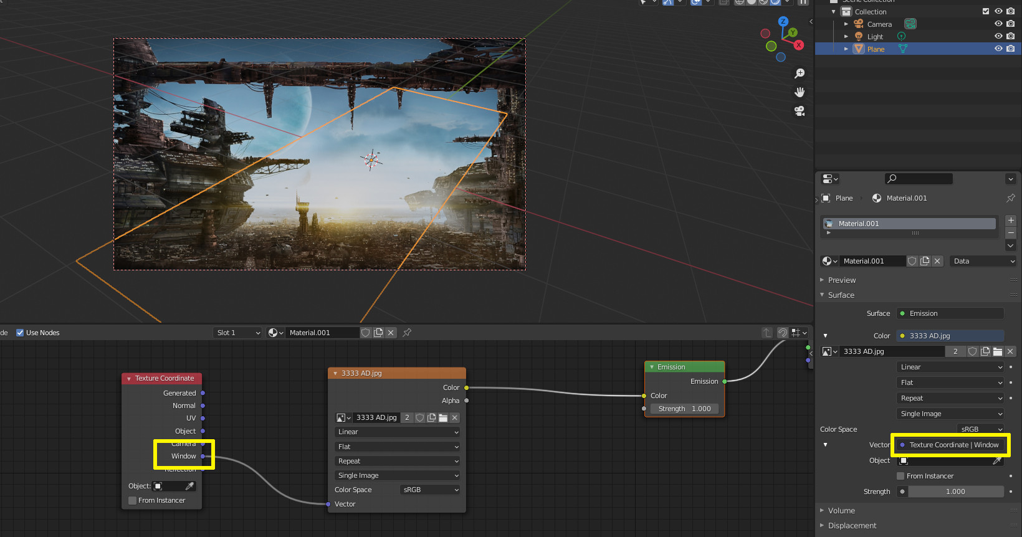This screenshot has height=537, width=1022.
Task: Click the X axis of navigation gizmo
Action: point(799,45)
